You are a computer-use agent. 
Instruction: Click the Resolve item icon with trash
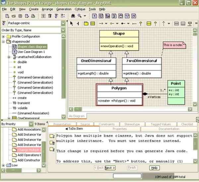tap(52, 142)
